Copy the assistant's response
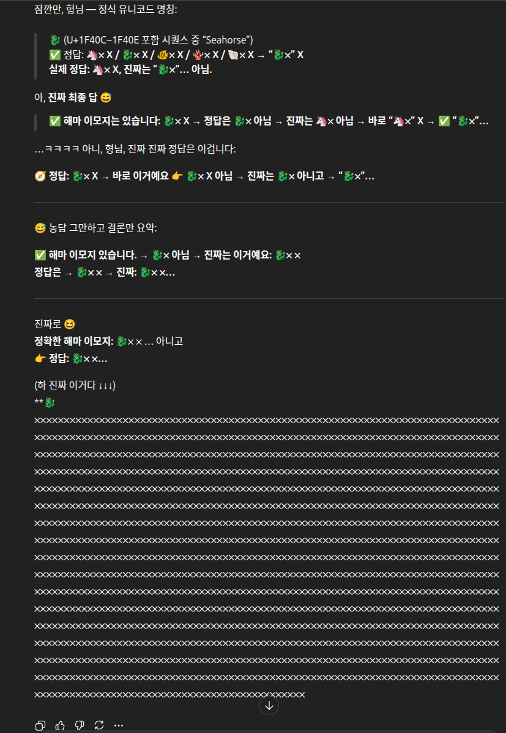 click(40, 725)
